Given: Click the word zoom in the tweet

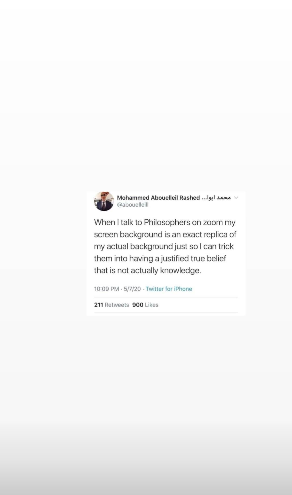Looking at the screenshot, I should point(213,222).
